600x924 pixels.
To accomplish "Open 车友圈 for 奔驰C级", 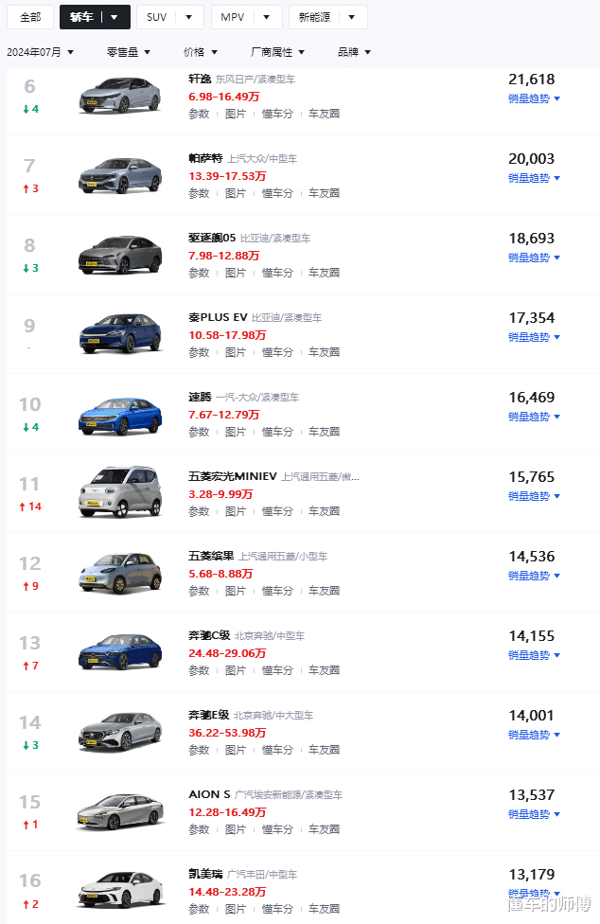I will (x=324, y=670).
